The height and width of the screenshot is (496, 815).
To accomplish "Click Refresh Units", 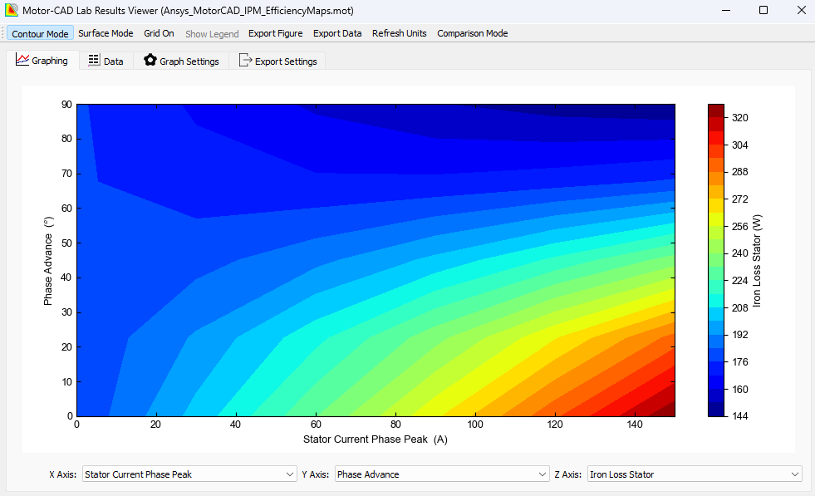I will (x=399, y=33).
